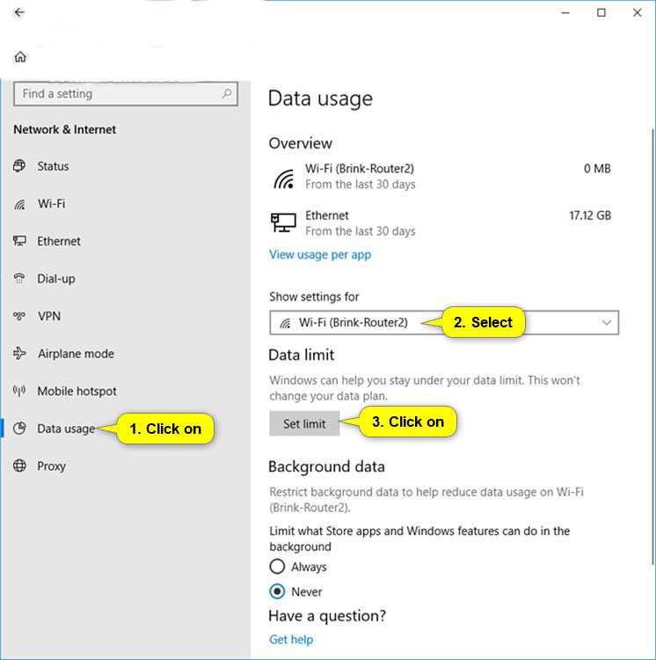The image size is (656, 660).
Task: Select the Never radio button
Action: click(278, 591)
